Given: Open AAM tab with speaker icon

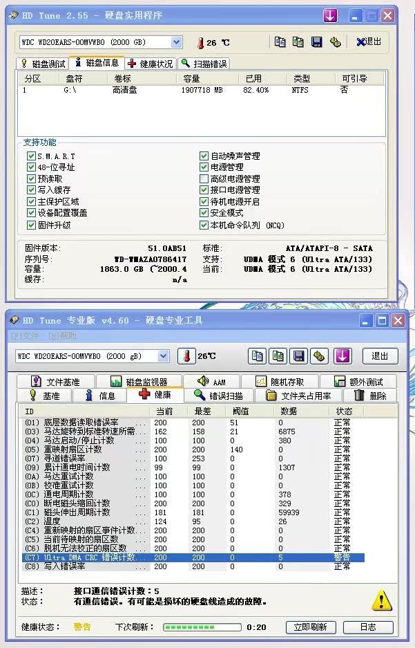Looking at the screenshot, I should pos(211,382).
